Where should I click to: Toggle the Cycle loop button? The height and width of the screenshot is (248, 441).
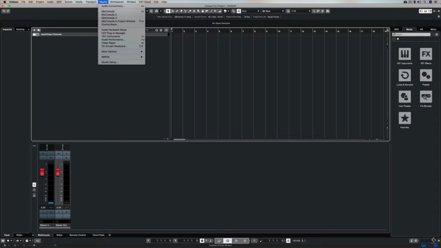(219, 241)
